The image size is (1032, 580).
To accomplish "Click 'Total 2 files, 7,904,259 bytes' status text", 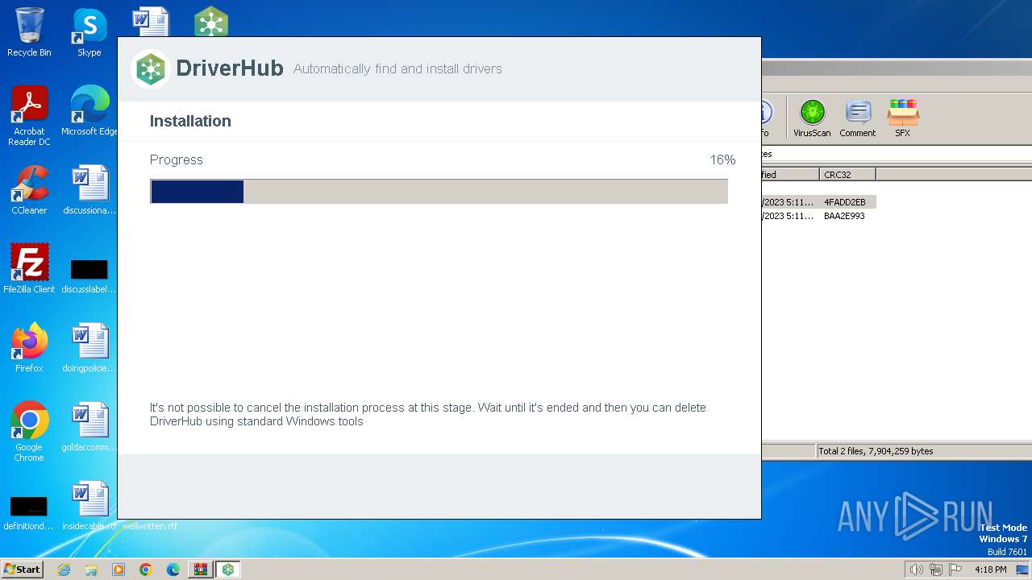I will [876, 451].
